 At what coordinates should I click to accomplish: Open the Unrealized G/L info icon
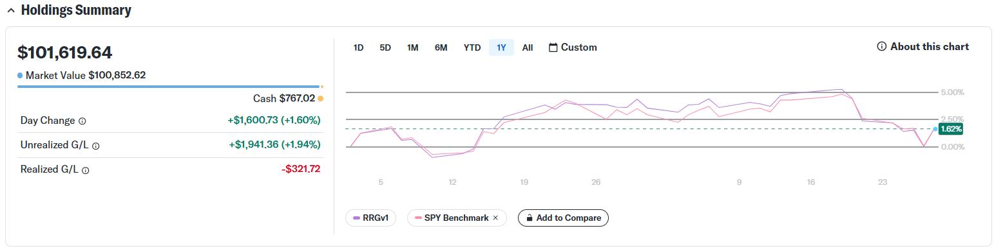pos(95,146)
